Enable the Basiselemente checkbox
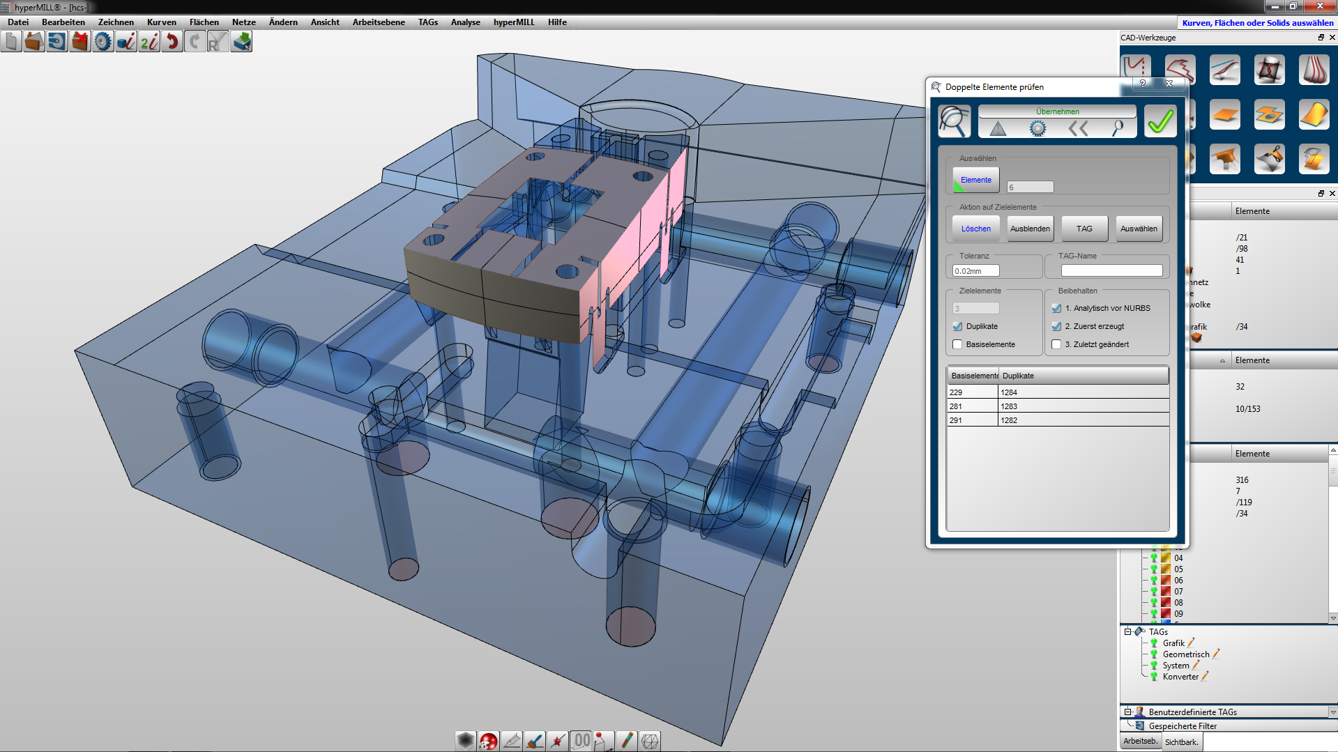 point(958,344)
